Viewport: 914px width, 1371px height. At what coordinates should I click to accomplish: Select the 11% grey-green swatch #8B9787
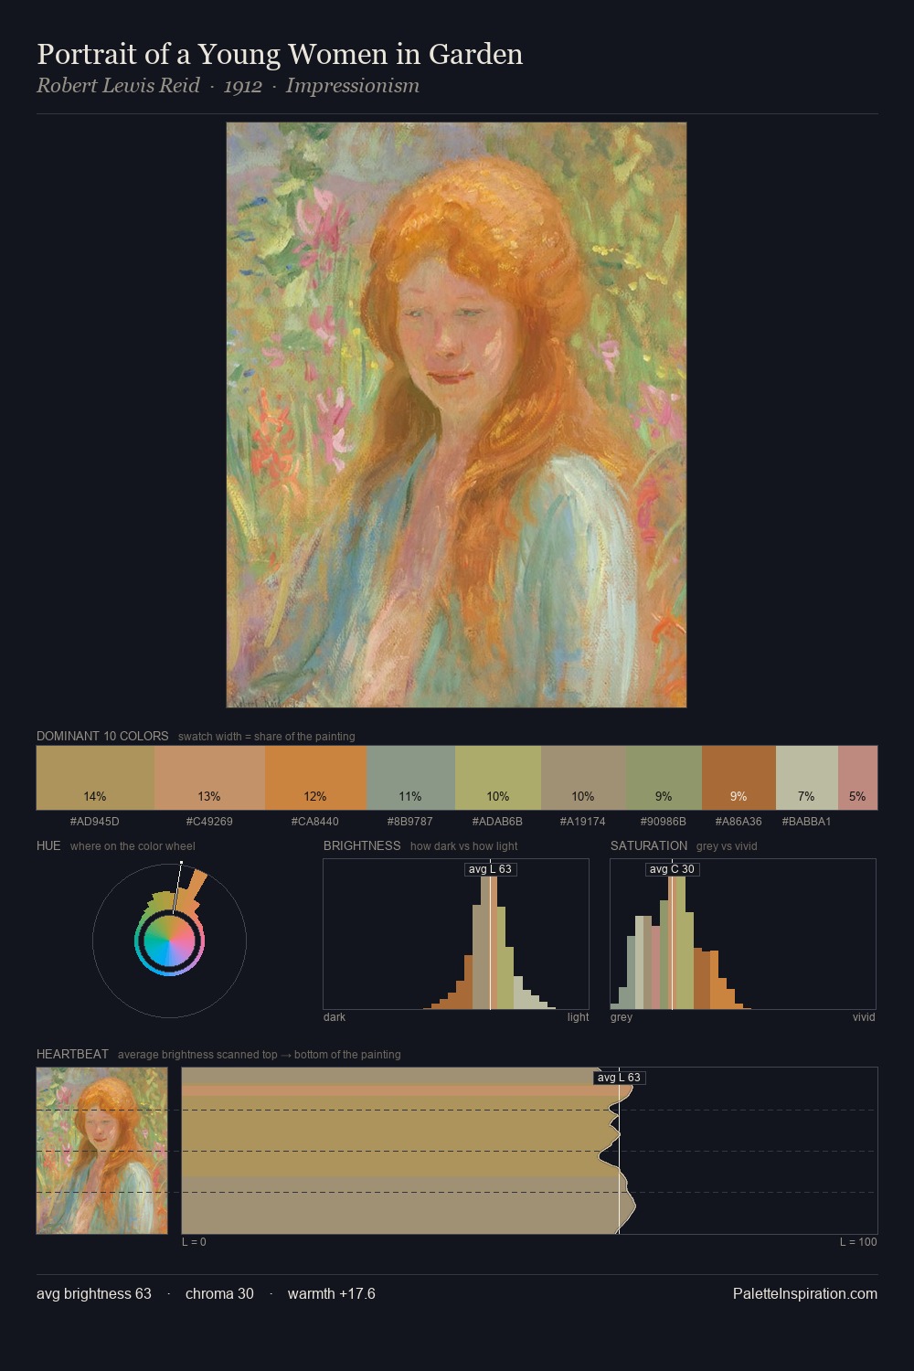point(410,778)
